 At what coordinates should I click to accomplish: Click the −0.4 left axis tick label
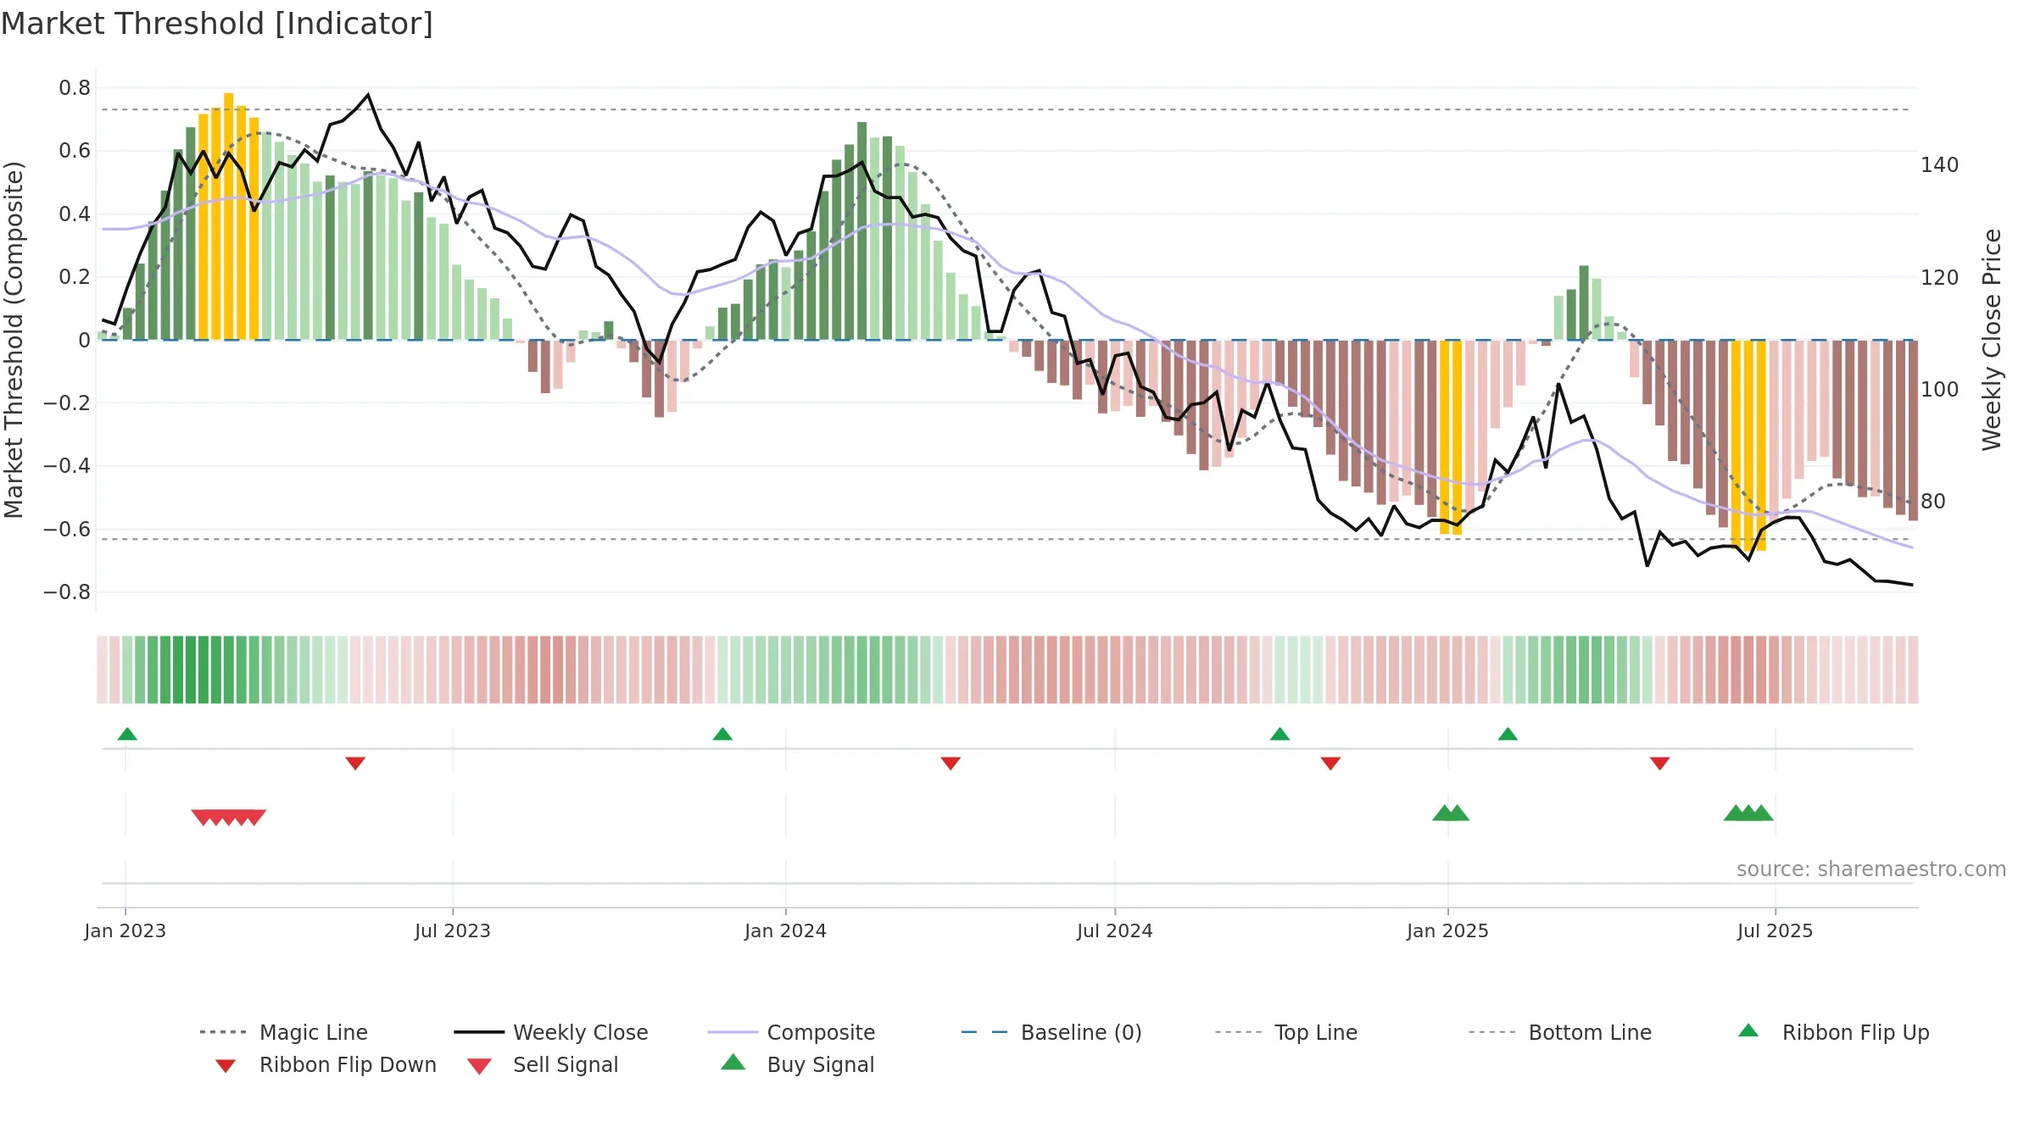(x=67, y=466)
